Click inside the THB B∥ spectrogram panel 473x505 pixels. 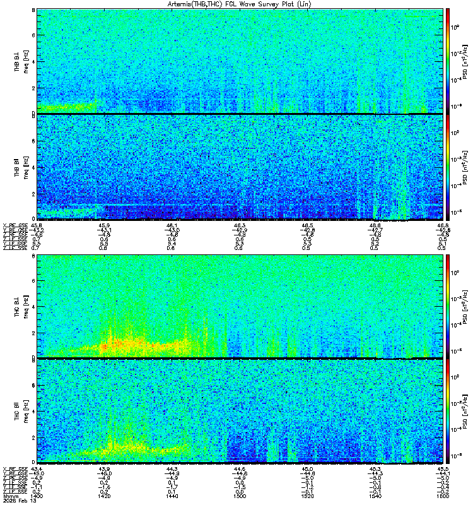pos(240,167)
